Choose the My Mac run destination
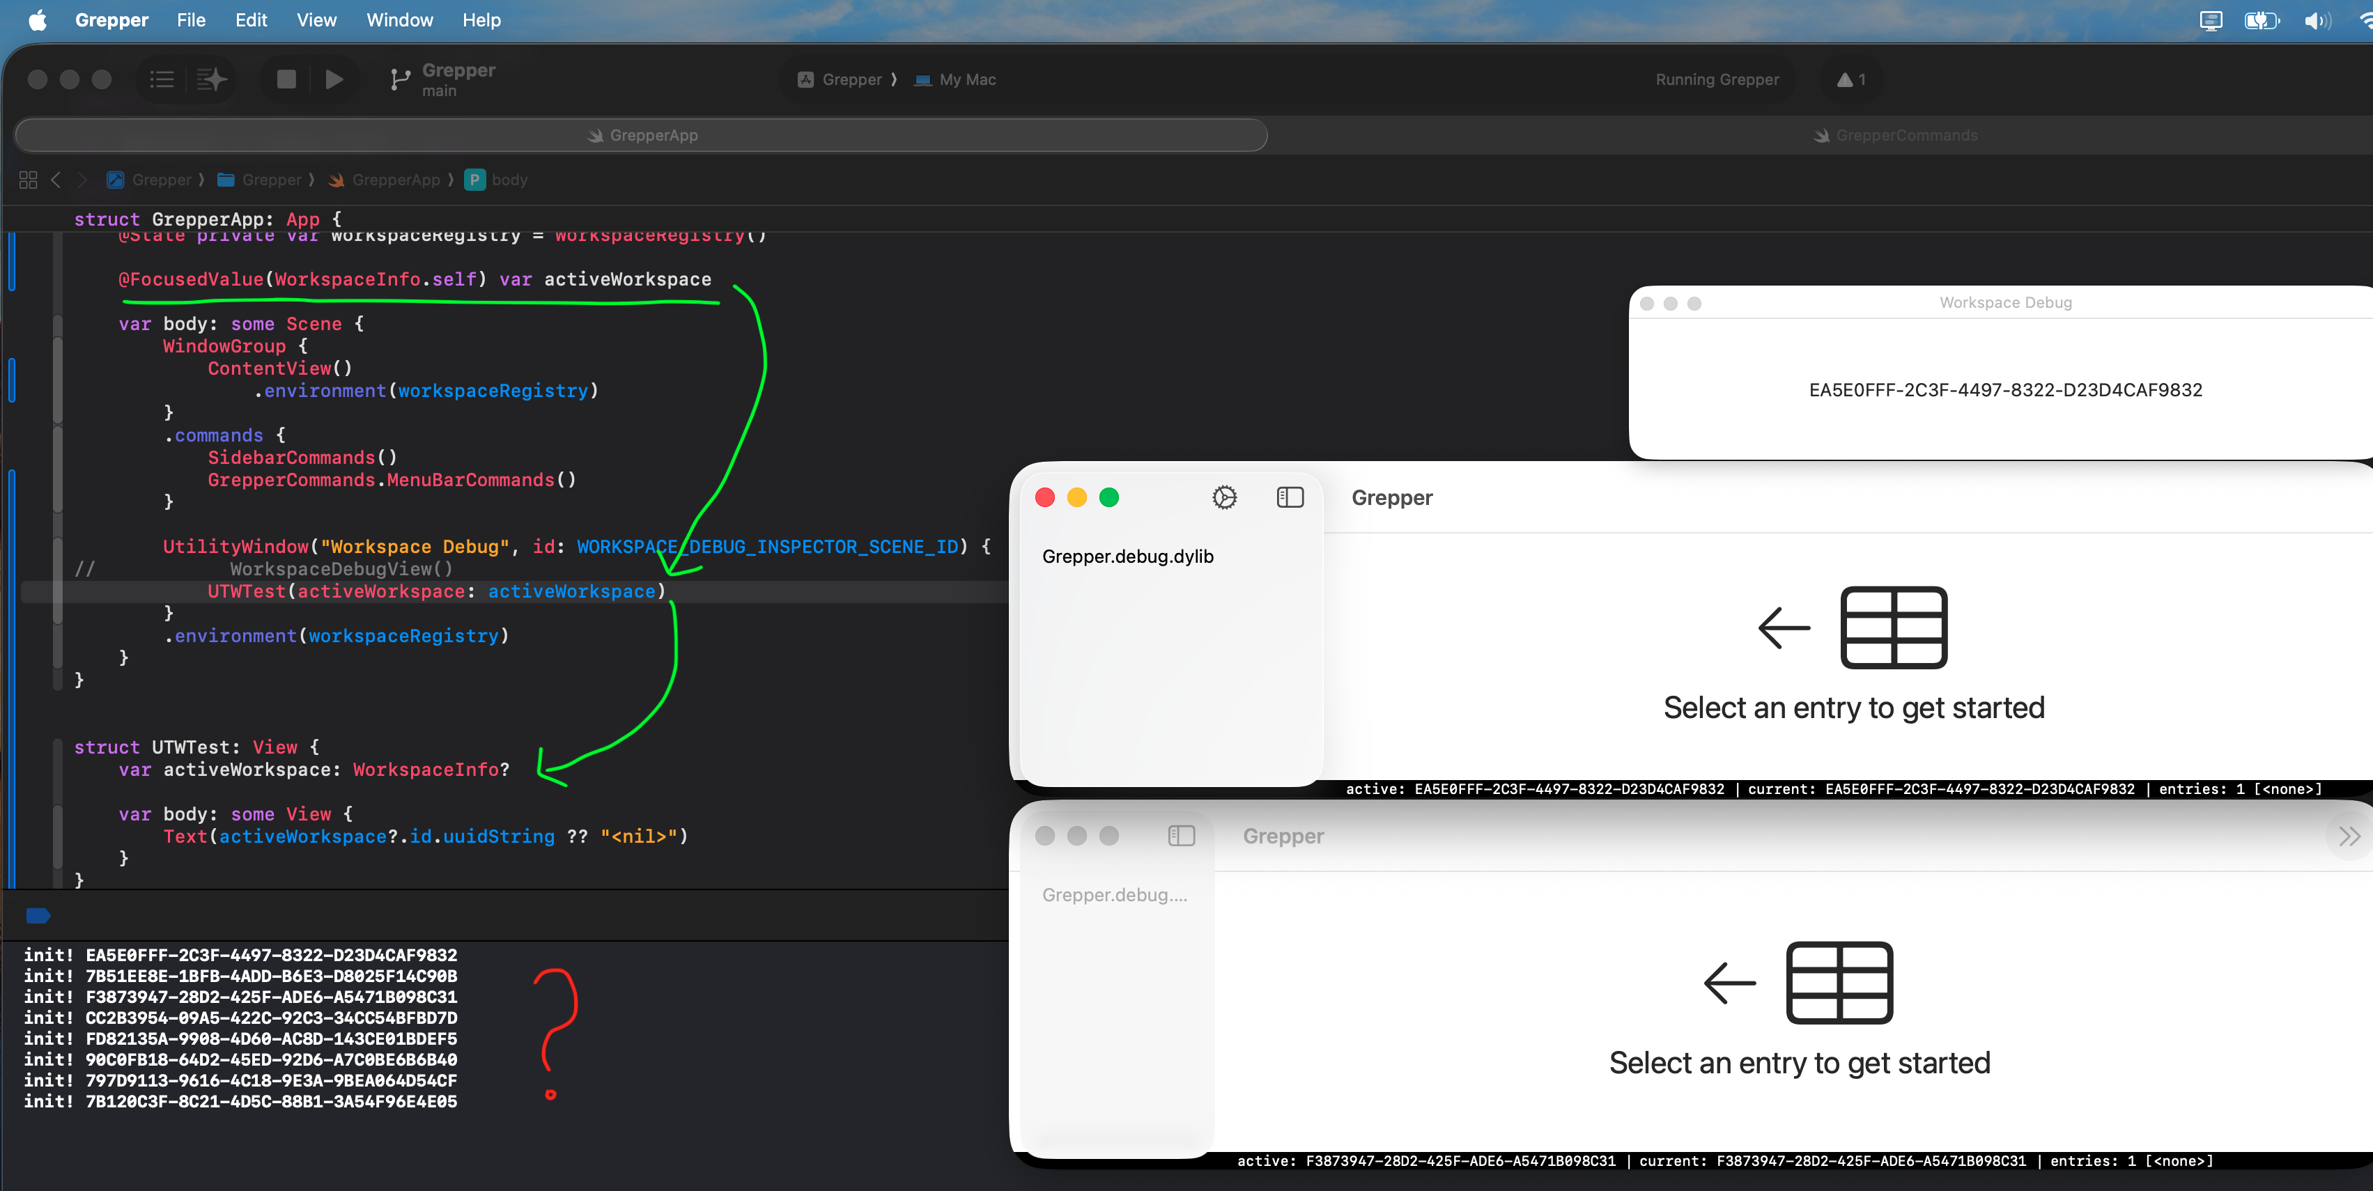Screen dimensions: 2373x1191 (955, 80)
